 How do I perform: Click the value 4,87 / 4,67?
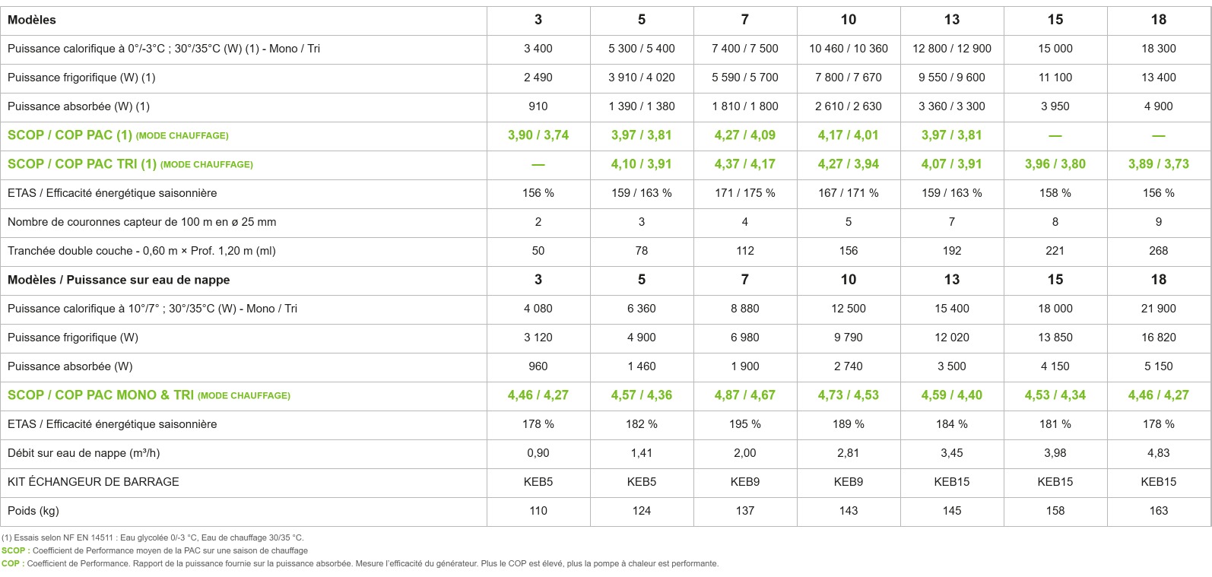pyautogui.click(x=745, y=395)
